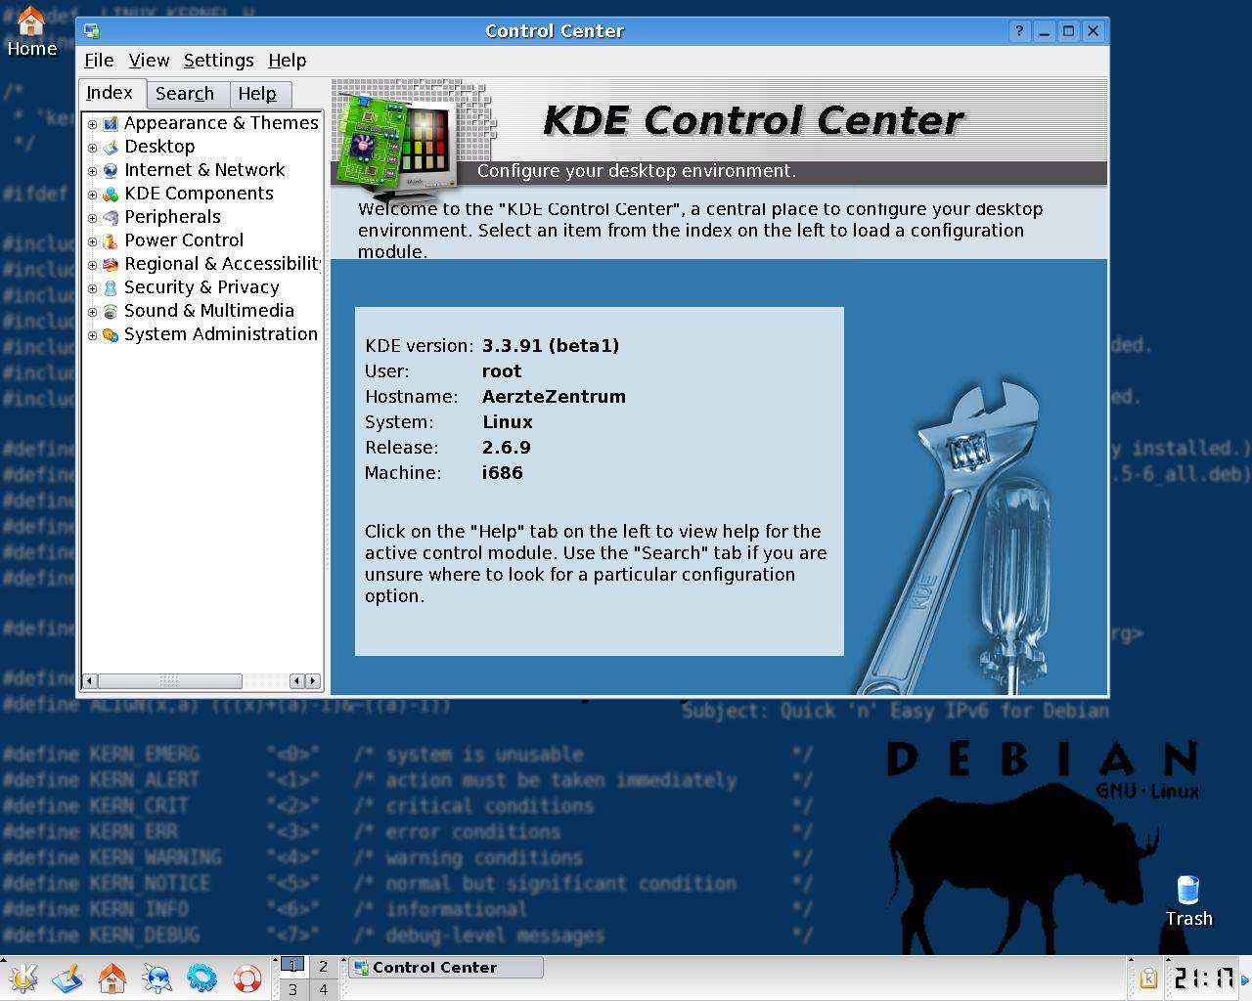Switch to virtual desktop 3

(x=292, y=989)
